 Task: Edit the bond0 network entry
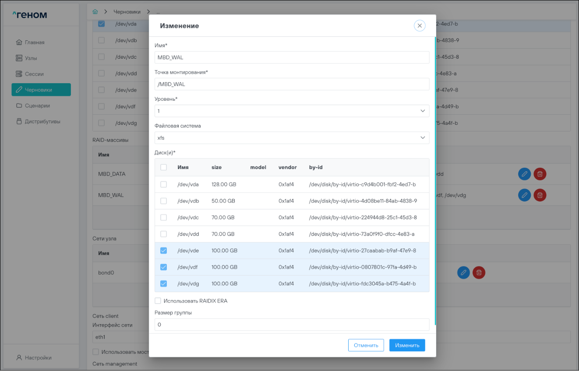(x=463, y=272)
